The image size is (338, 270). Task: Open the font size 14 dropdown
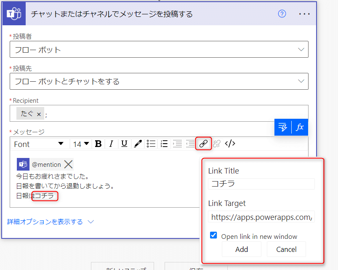click(81, 144)
